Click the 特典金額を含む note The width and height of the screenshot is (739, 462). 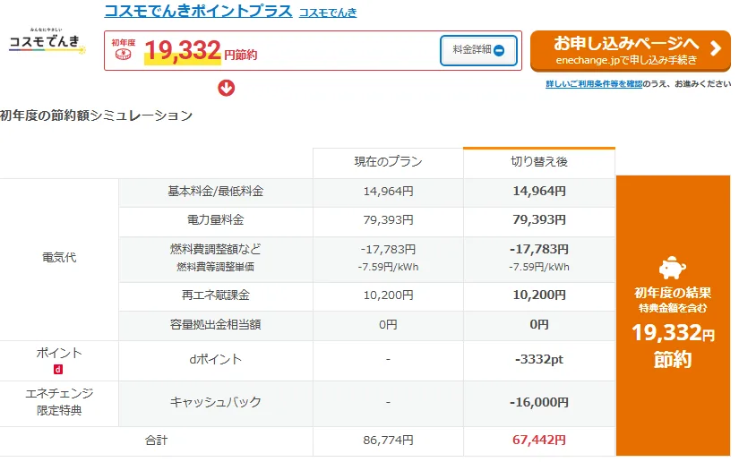(x=673, y=309)
